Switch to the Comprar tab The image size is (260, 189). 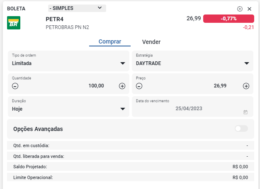click(110, 41)
